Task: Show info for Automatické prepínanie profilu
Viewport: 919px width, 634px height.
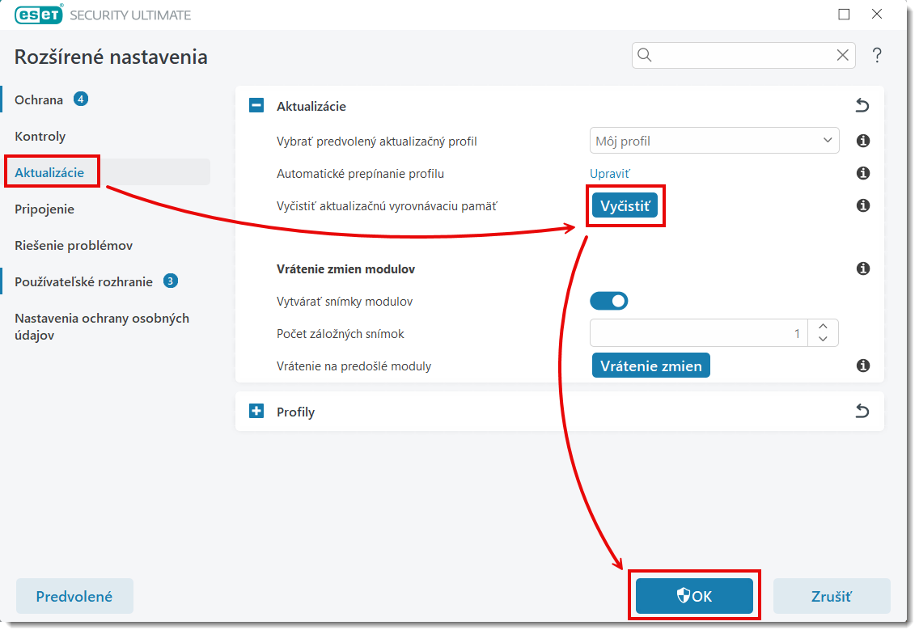Action: point(863,173)
